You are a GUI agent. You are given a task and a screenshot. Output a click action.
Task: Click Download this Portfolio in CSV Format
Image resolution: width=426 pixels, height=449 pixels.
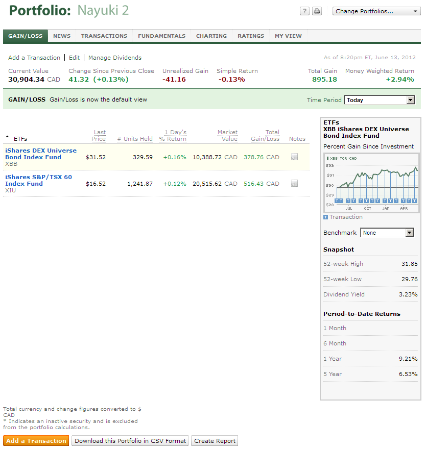point(130,441)
